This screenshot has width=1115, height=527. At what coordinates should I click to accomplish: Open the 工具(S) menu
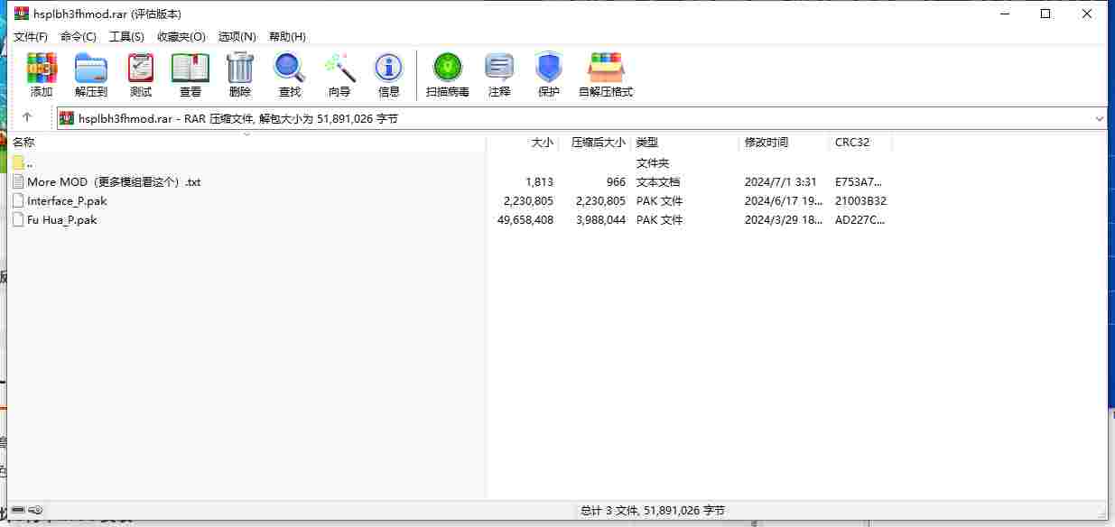[x=126, y=36]
